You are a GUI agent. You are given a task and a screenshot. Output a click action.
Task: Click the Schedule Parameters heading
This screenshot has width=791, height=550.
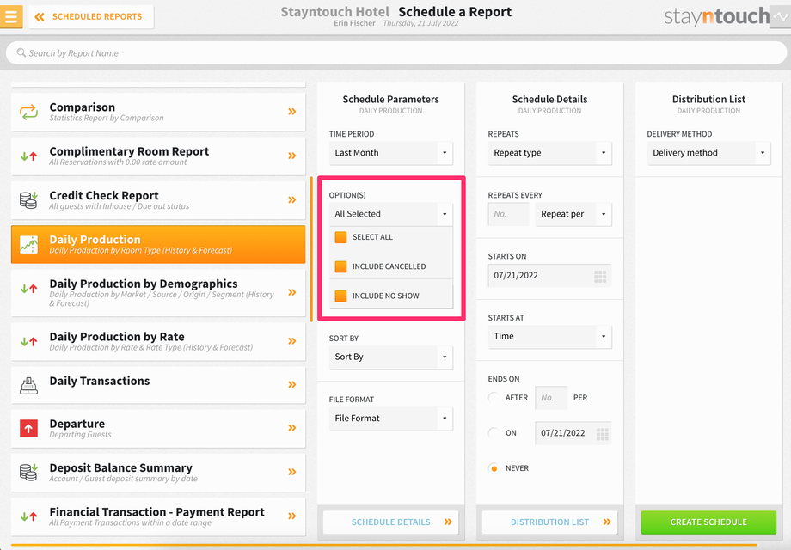391,100
